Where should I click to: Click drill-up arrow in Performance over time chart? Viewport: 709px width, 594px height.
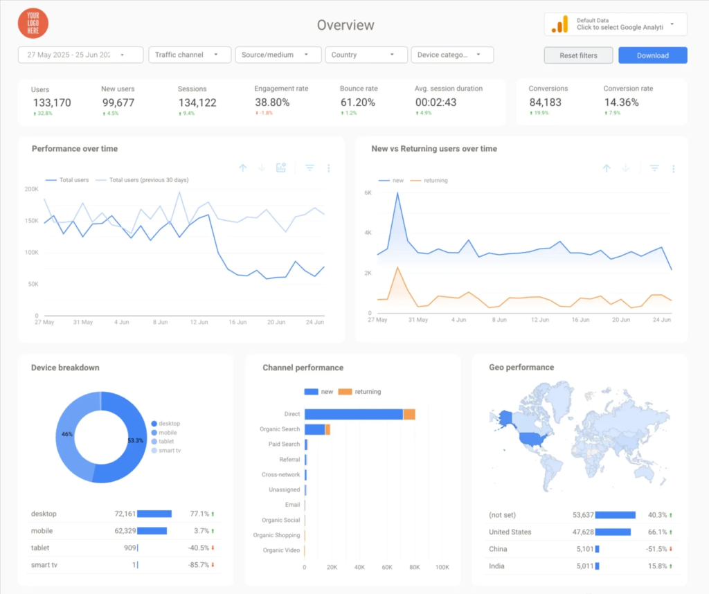[x=243, y=168]
